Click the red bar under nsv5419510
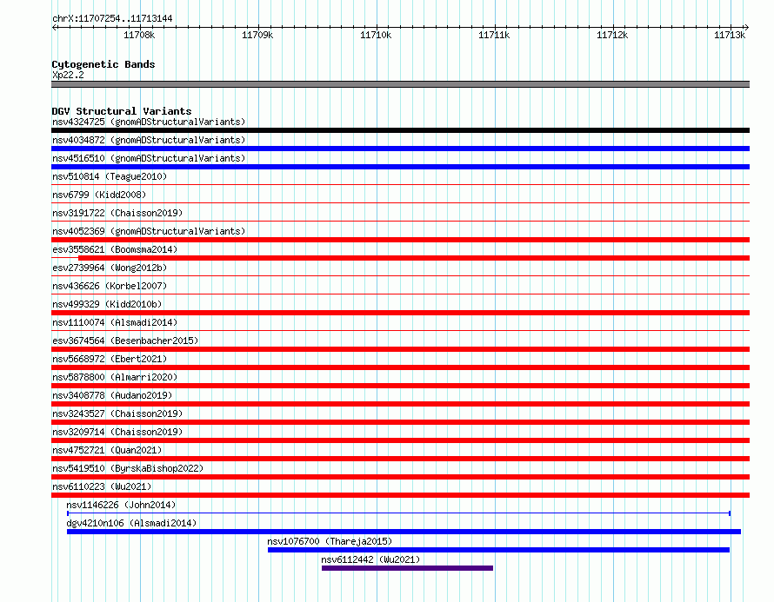 click(400, 477)
